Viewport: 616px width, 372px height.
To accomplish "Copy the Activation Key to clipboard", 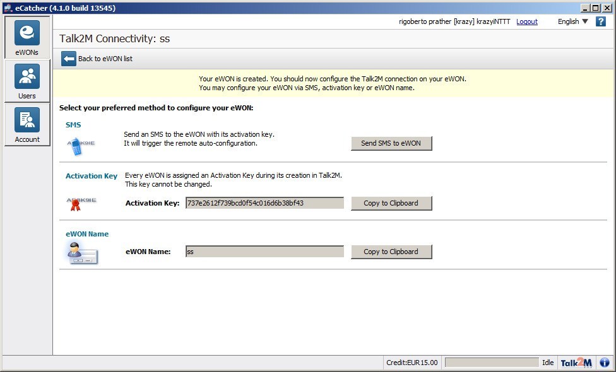I will tap(391, 203).
